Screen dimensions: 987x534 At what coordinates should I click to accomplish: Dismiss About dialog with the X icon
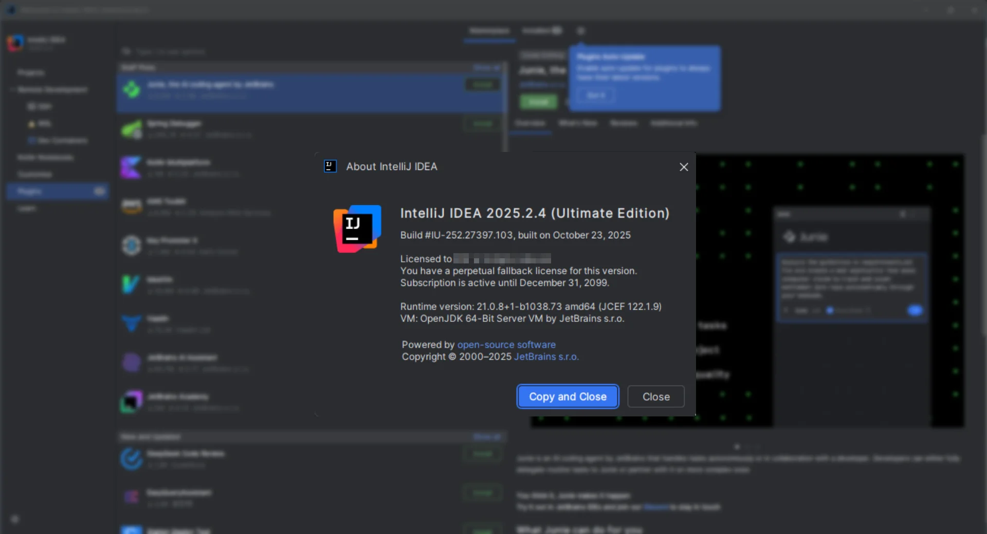684,167
